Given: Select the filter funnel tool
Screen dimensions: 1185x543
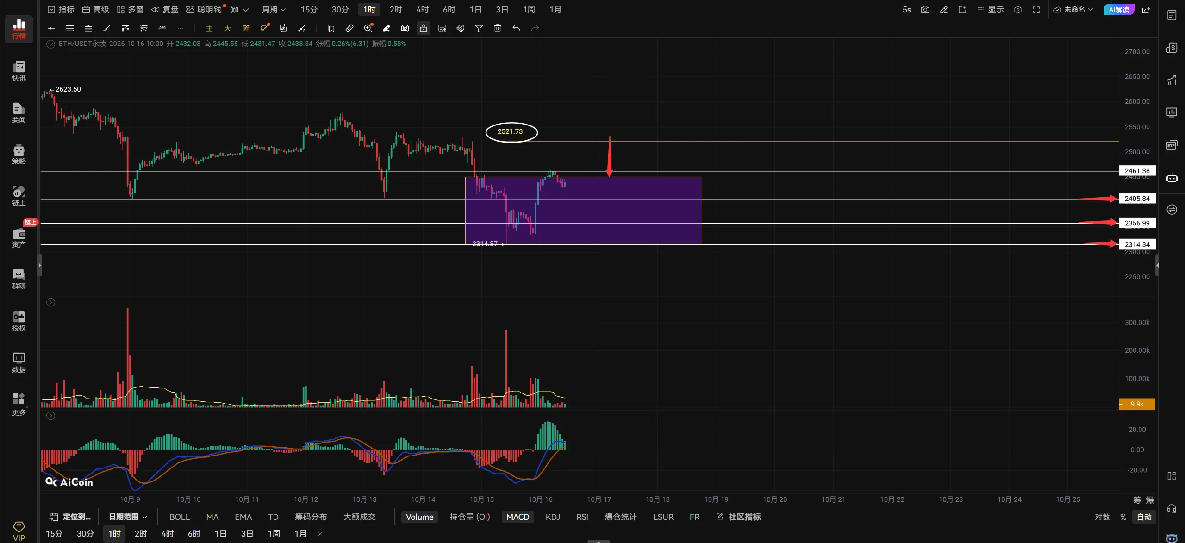Looking at the screenshot, I should [479, 28].
